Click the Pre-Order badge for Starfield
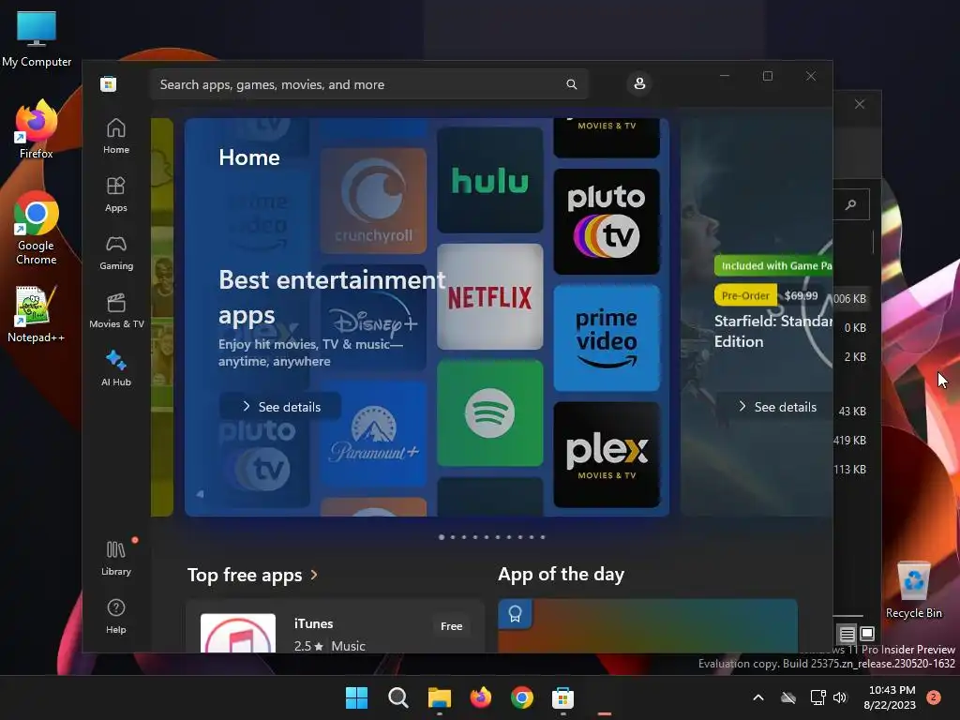 pyautogui.click(x=745, y=295)
